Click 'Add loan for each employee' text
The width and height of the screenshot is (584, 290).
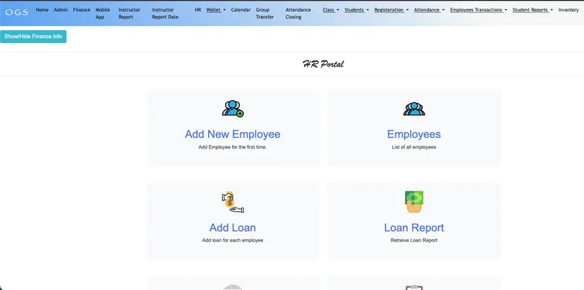233,241
